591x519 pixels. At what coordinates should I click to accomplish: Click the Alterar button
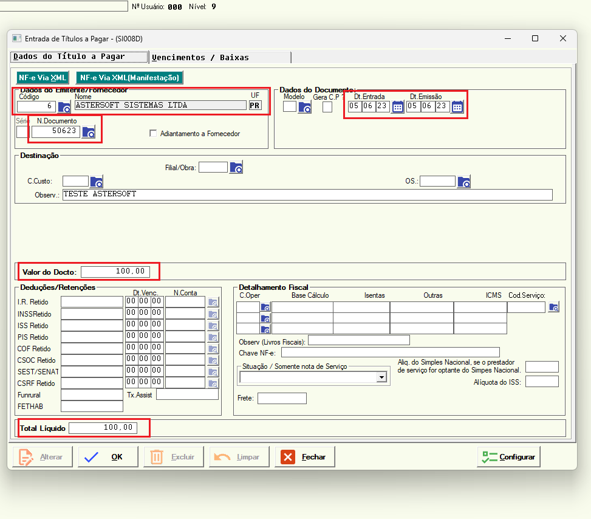[43, 457]
